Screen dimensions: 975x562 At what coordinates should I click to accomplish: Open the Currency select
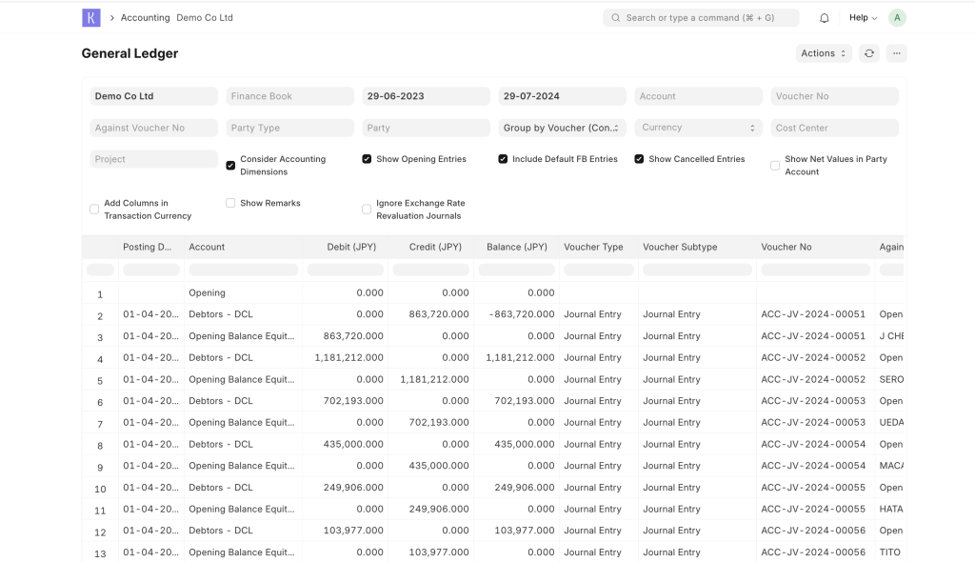click(x=698, y=128)
